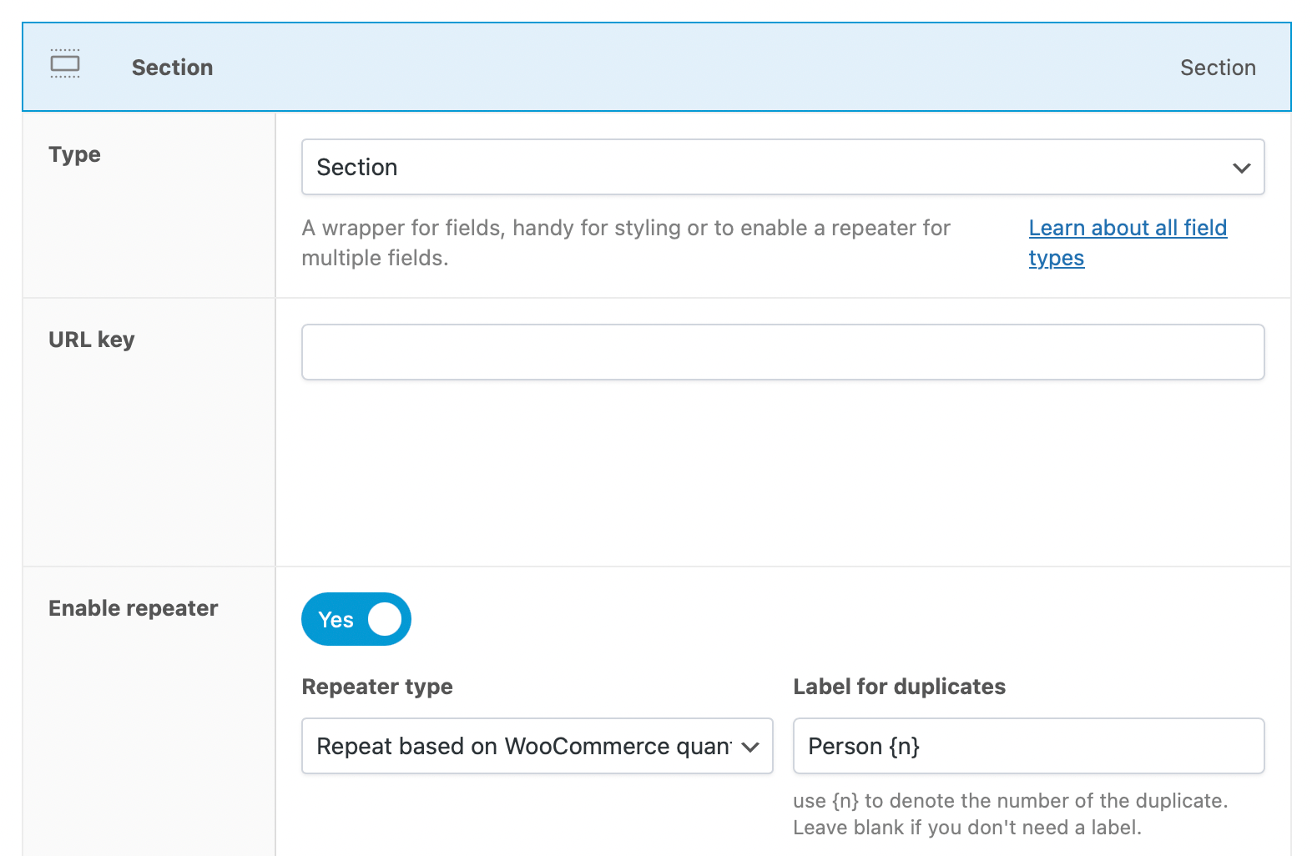Expand the Repeater type dropdown
Viewport: 1312px width, 856px height.
pyautogui.click(x=526, y=746)
